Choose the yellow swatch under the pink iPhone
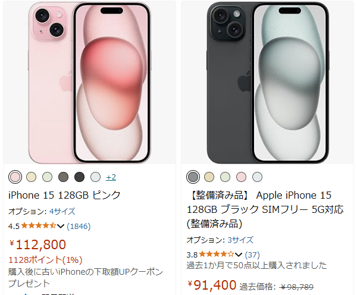Image resolution: width=357 pixels, height=295 pixels. coord(31,177)
